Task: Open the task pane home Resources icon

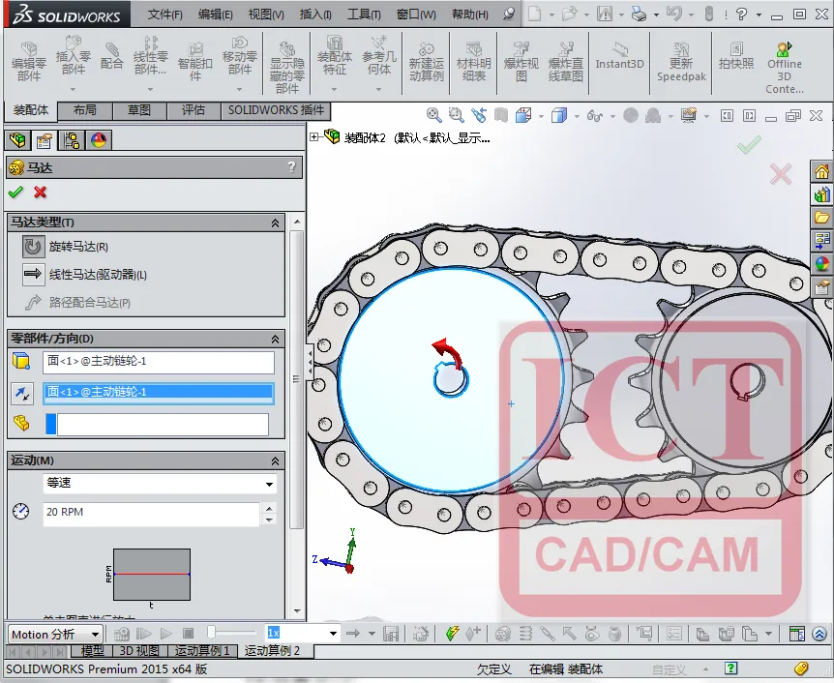Action: click(x=821, y=172)
